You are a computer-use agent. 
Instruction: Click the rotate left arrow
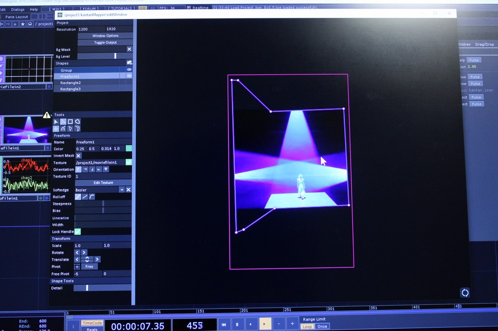(77, 252)
